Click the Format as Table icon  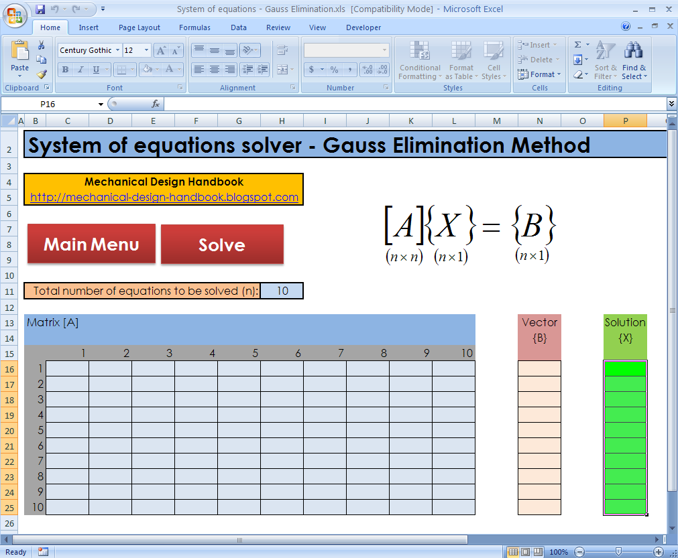pos(461,60)
